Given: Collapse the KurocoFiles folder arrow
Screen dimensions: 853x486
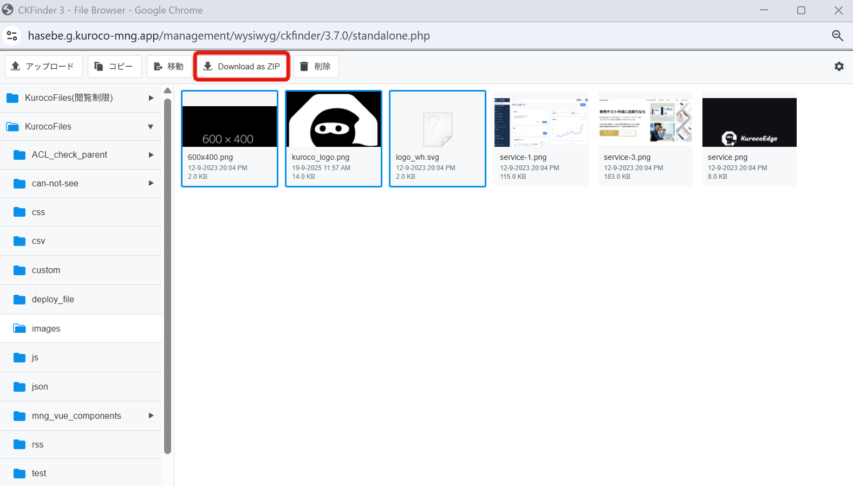Looking at the screenshot, I should [151, 127].
